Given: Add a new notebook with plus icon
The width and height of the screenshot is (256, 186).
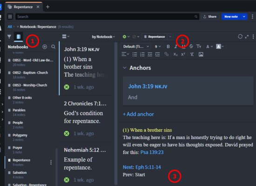Looking at the screenshot, I should pyautogui.click(x=45, y=47).
